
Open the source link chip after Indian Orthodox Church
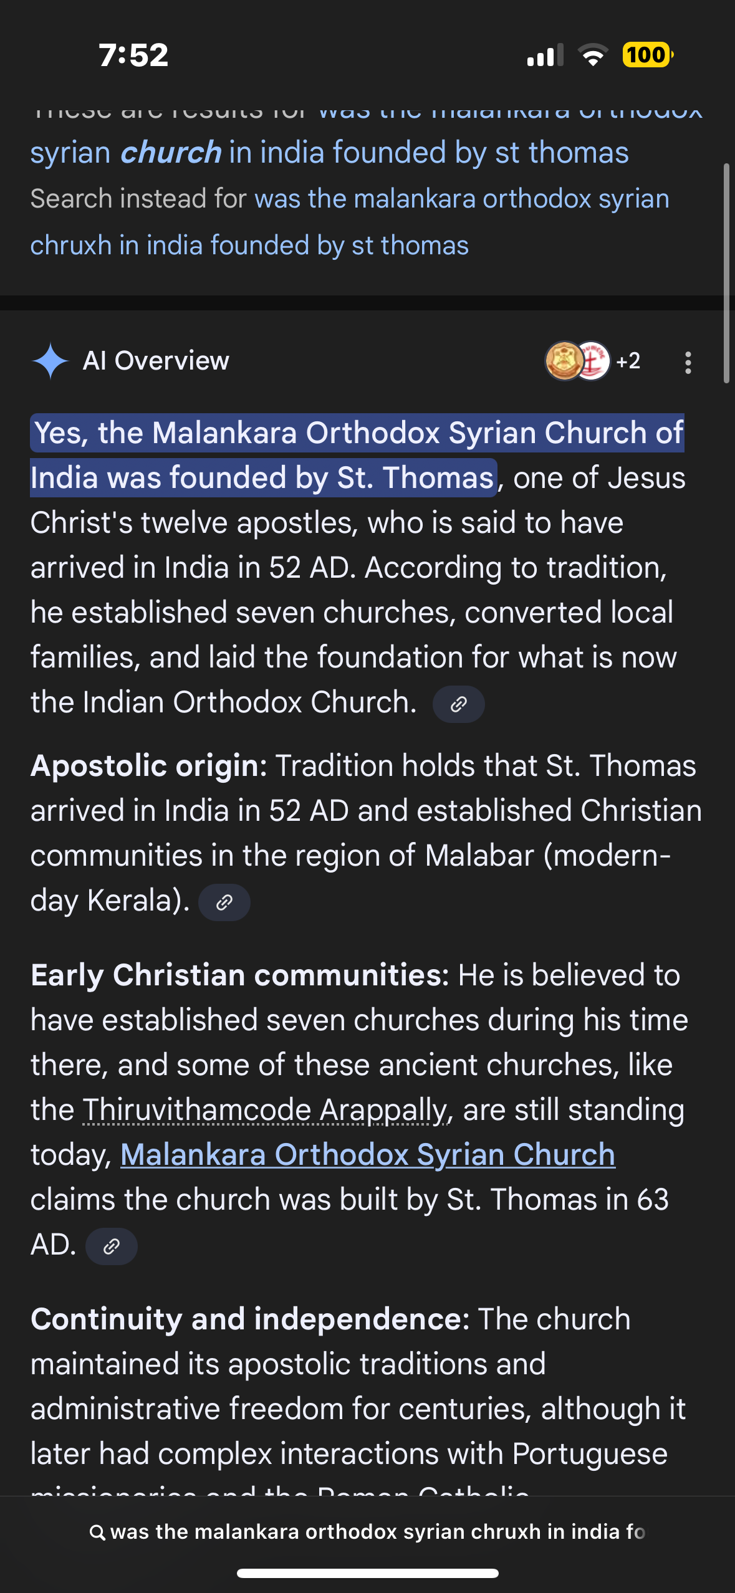pos(458,704)
